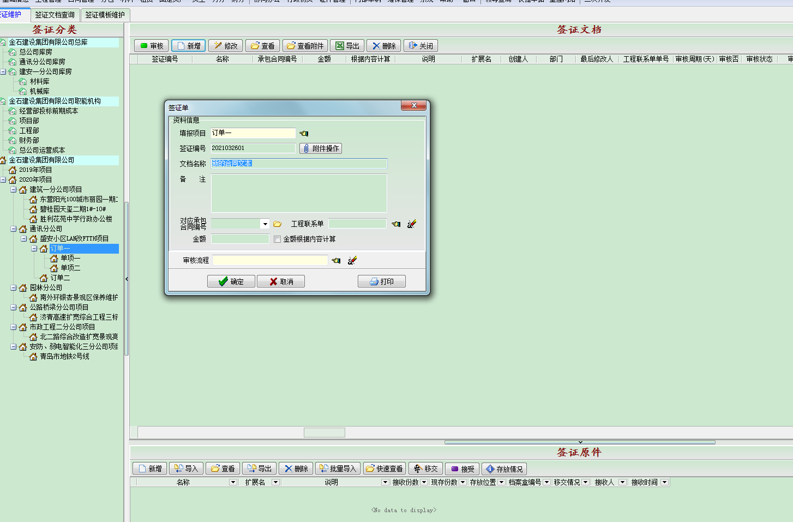Click the horizontal scrollbar thumb under the grid
The height and width of the screenshot is (522, 793).
click(324, 433)
